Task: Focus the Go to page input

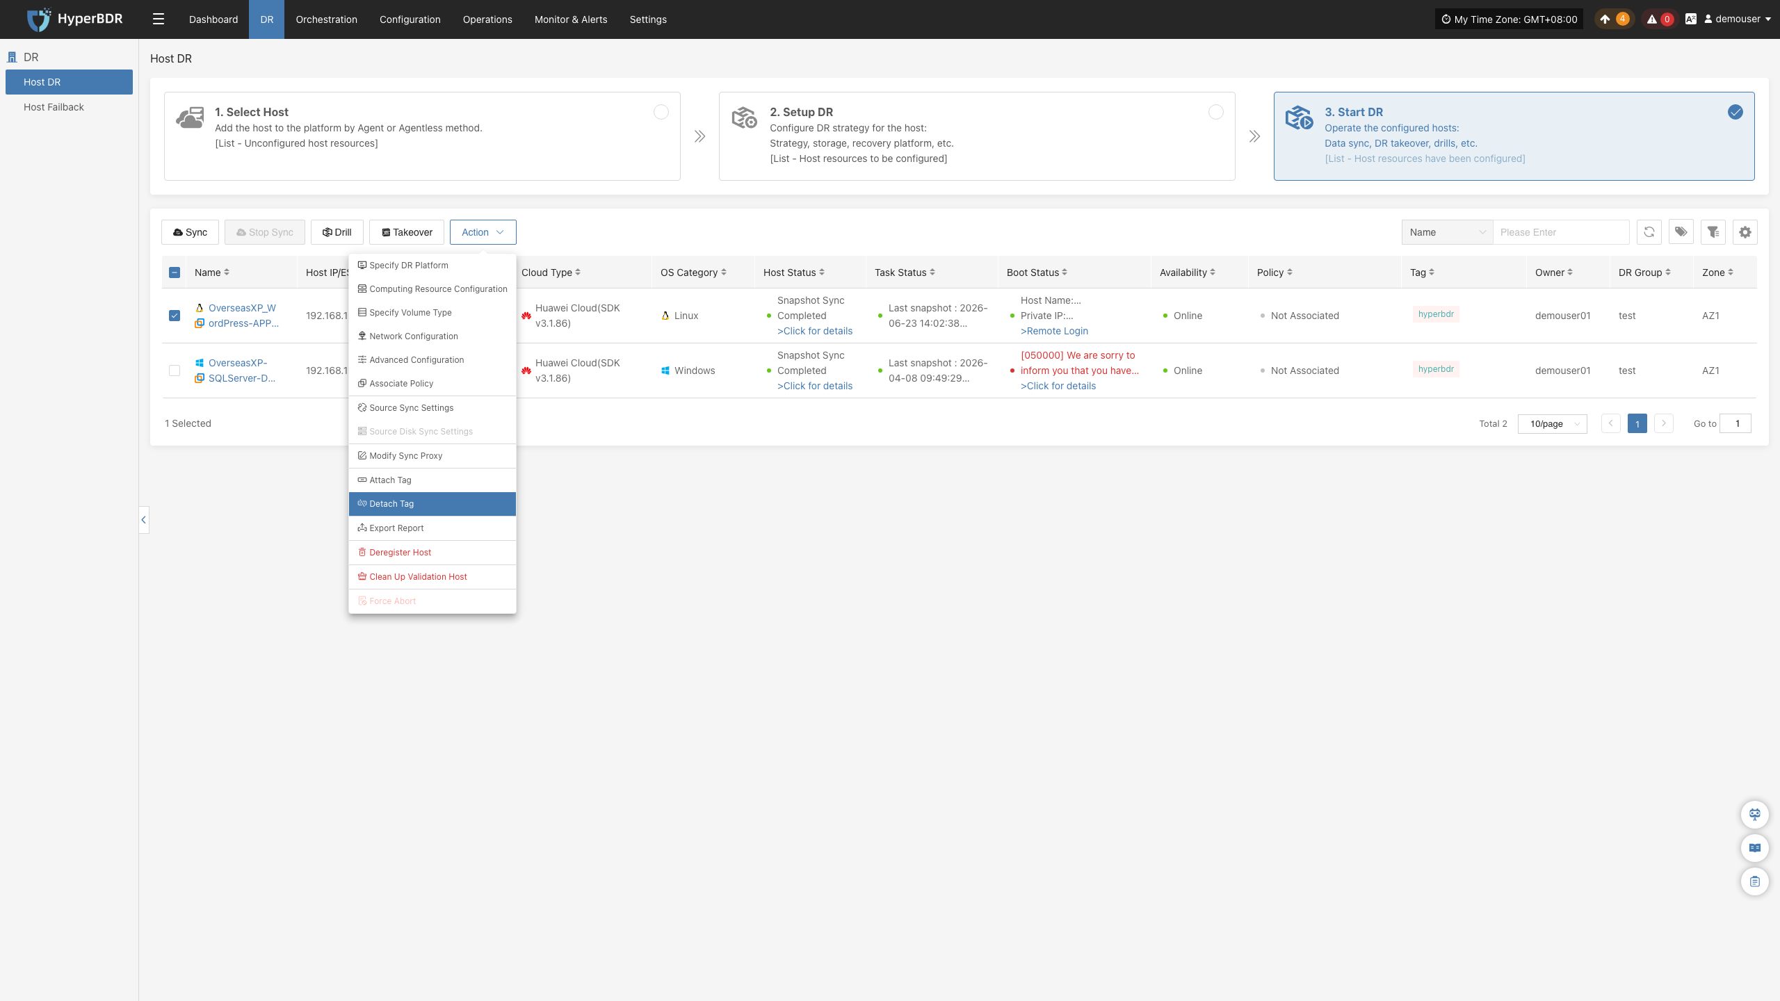Action: tap(1735, 423)
